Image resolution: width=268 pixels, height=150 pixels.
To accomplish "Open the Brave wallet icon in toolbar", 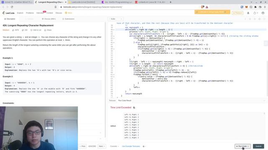I will (x=260, y=7).
